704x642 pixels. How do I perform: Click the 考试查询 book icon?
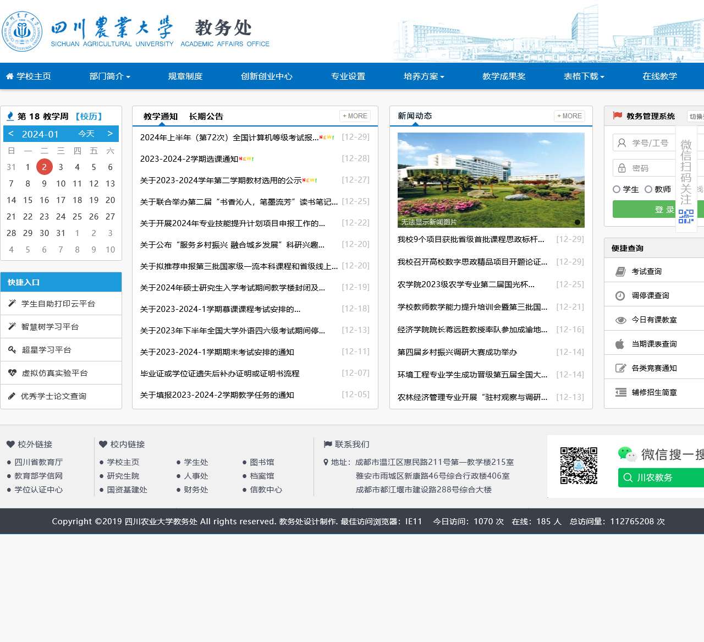click(x=620, y=271)
